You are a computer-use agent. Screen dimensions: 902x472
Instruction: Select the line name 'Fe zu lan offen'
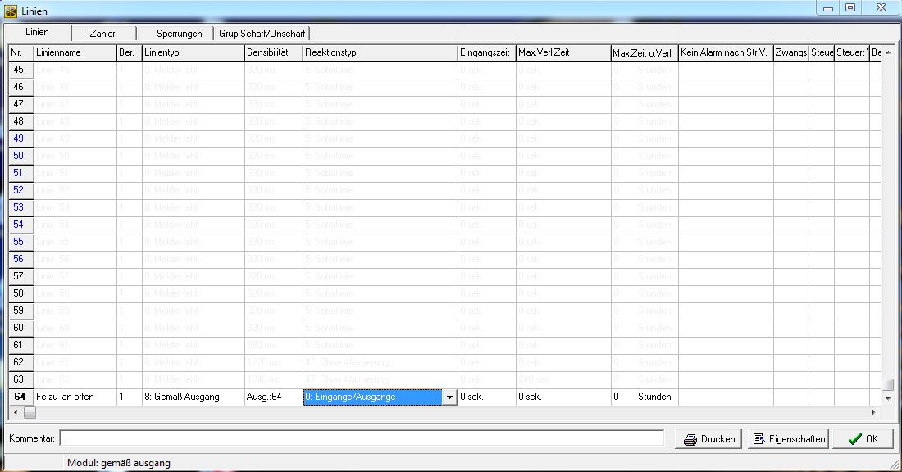[x=74, y=397]
